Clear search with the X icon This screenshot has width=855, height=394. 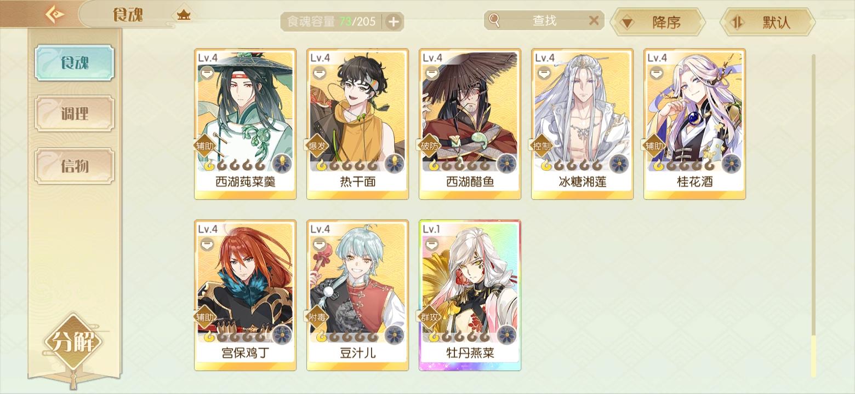point(594,21)
